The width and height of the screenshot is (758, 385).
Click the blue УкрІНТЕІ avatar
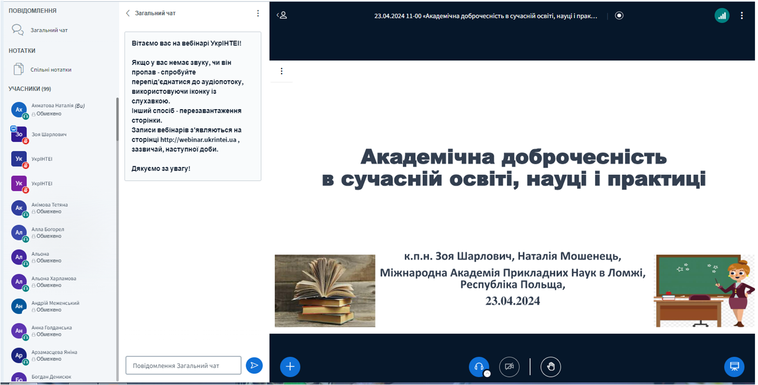point(19,159)
